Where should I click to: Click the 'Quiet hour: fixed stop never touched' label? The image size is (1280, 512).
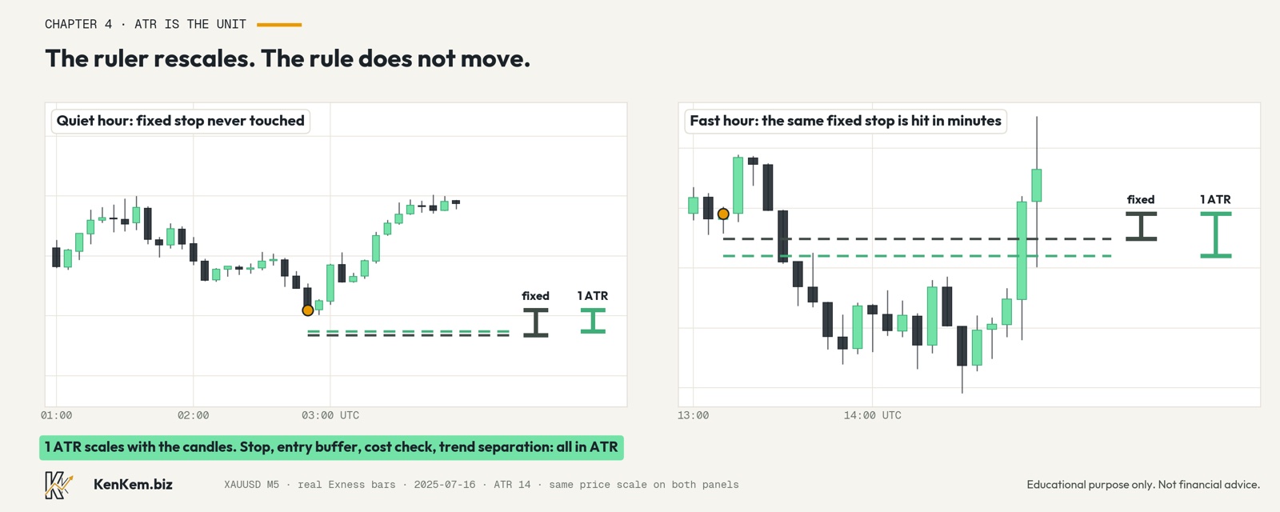pyautogui.click(x=181, y=121)
